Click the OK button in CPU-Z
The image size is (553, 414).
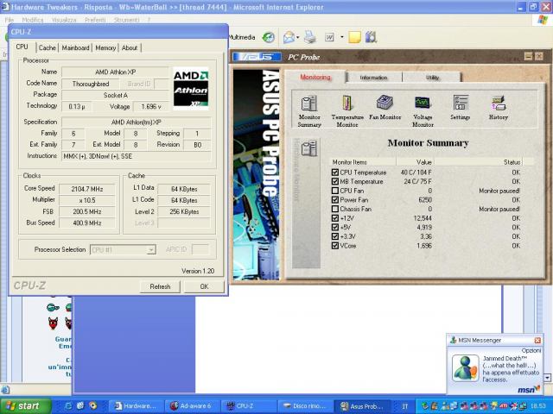[204, 286]
